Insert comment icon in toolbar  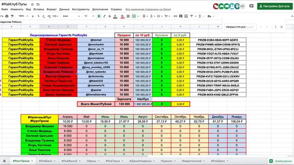[181, 16]
